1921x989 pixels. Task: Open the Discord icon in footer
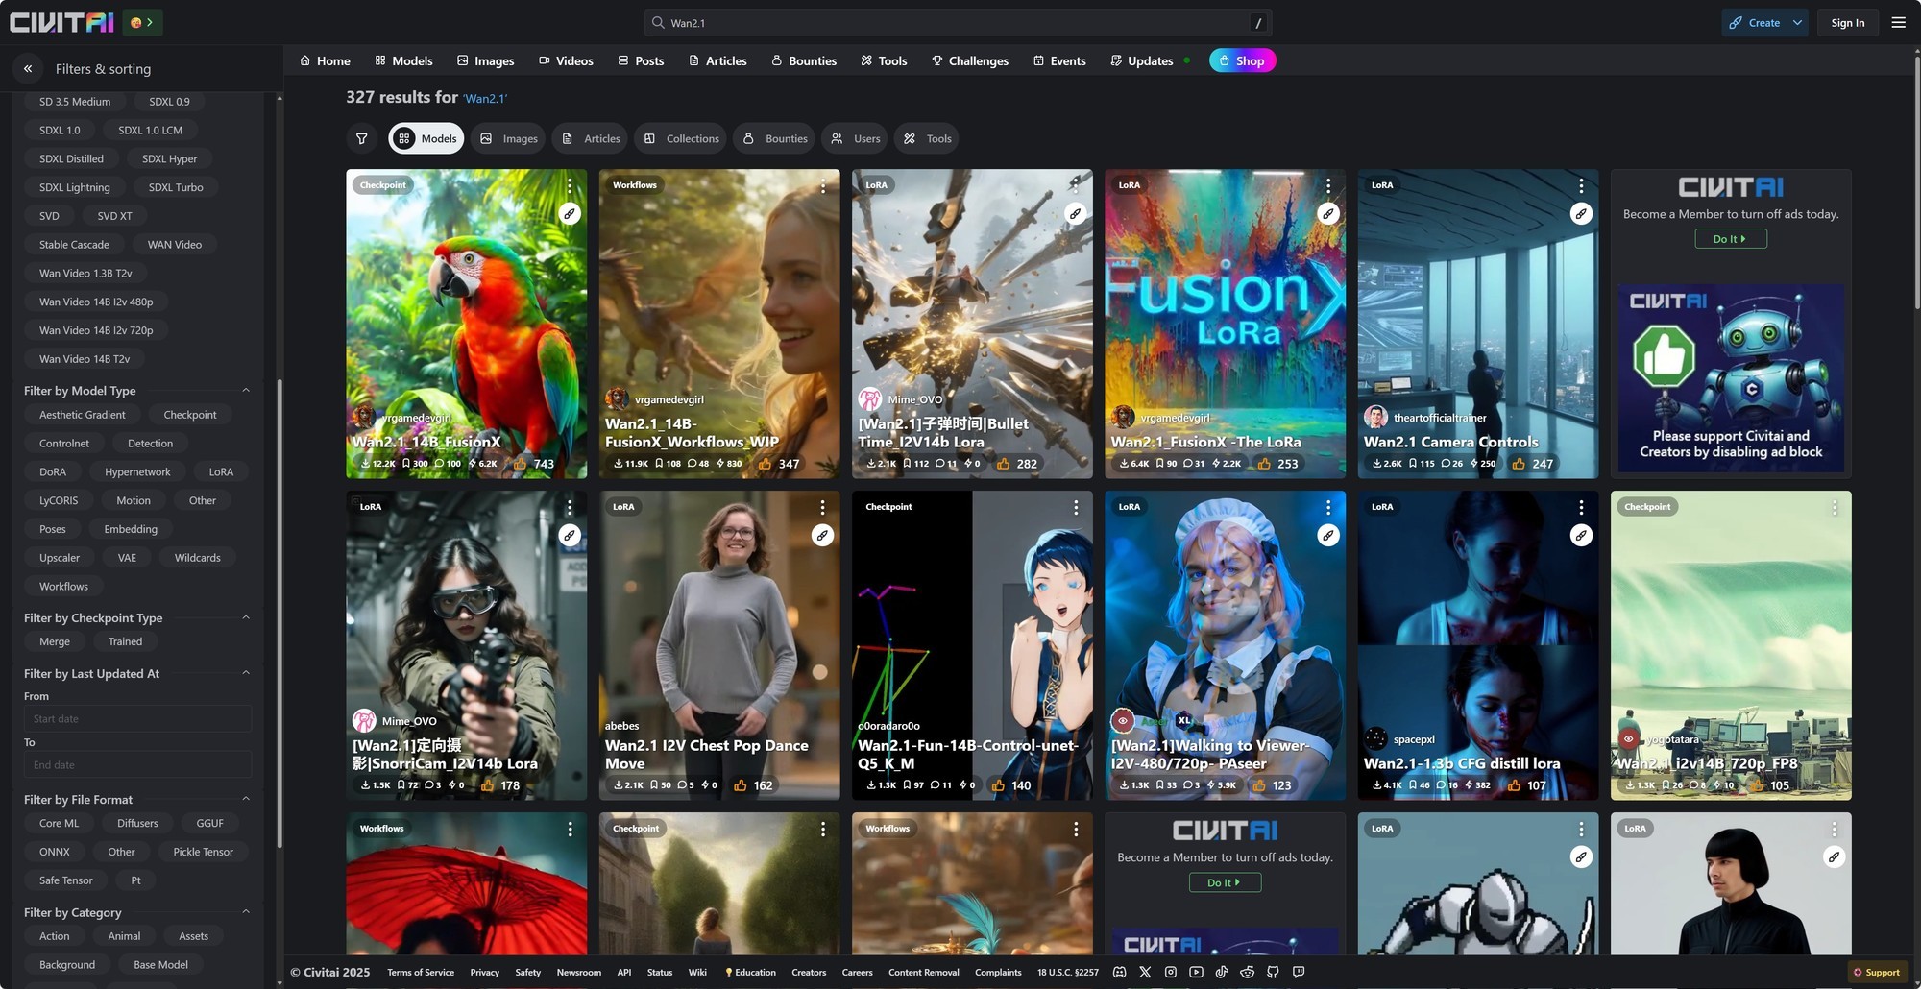[x=1119, y=972]
